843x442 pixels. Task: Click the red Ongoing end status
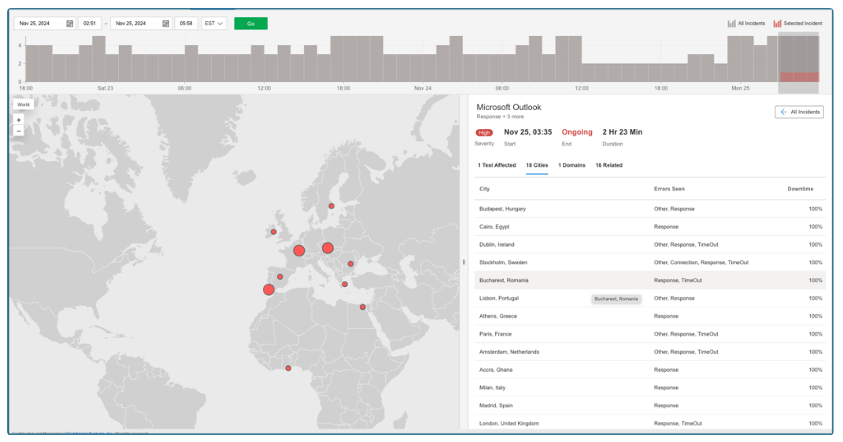577,132
